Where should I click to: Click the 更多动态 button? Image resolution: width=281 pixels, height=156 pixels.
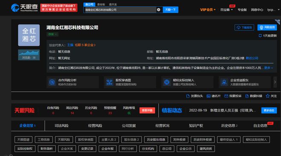point(269,110)
